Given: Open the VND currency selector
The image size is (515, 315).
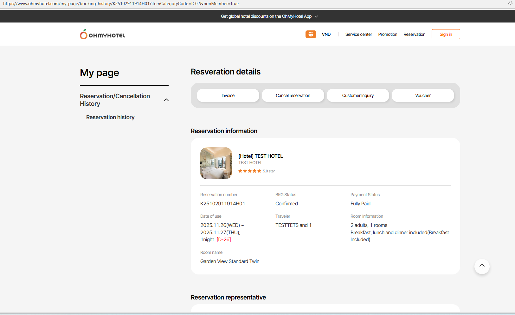Looking at the screenshot, I should pyautogui.click(x=326, y=34).
